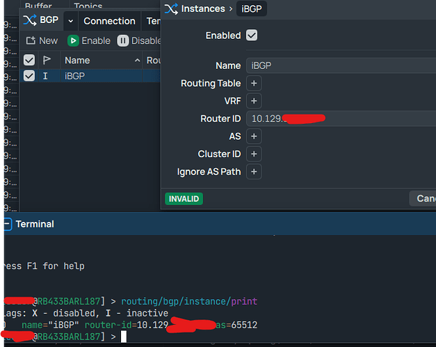Select the BGP tab
The width and height of the screenshot is (436, 347).
click(41, 20)
